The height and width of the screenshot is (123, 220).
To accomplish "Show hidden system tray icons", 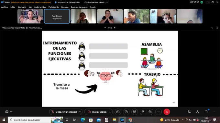I will tap(183, 120).
